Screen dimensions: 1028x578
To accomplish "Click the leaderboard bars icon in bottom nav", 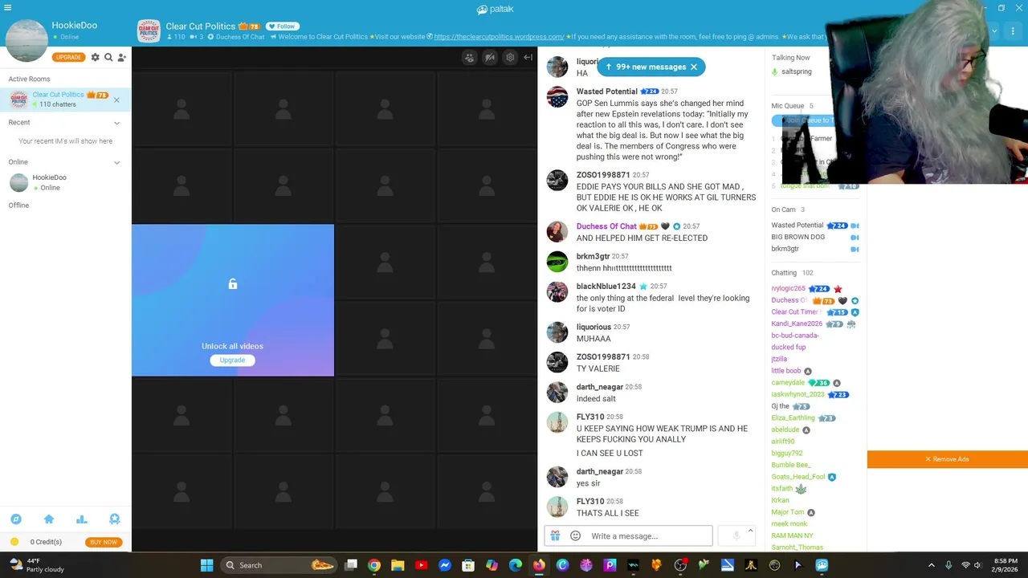I will [x=81, y=519].
